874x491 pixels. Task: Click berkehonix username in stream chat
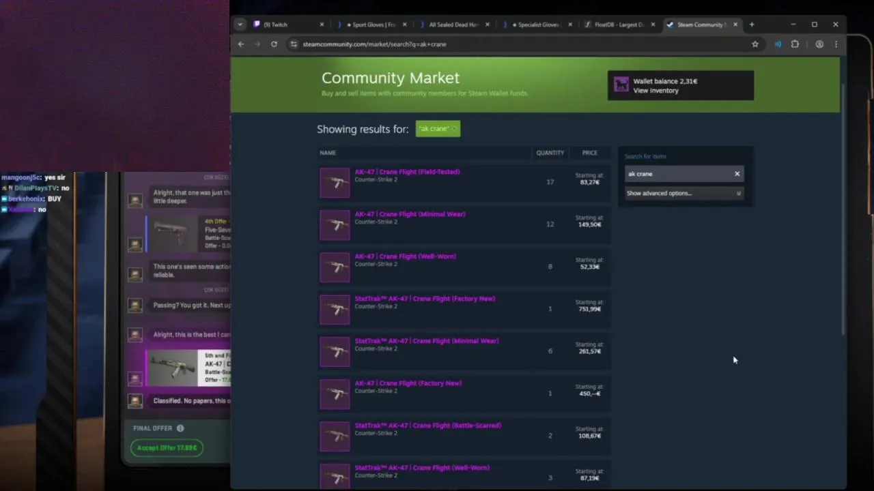26,199
